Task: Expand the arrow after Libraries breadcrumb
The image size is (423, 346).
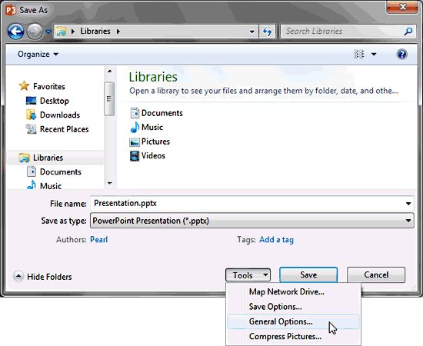Action: click(118, 32)
